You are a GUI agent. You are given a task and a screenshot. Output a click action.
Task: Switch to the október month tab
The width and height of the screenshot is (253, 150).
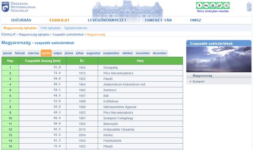coord(127,53)
